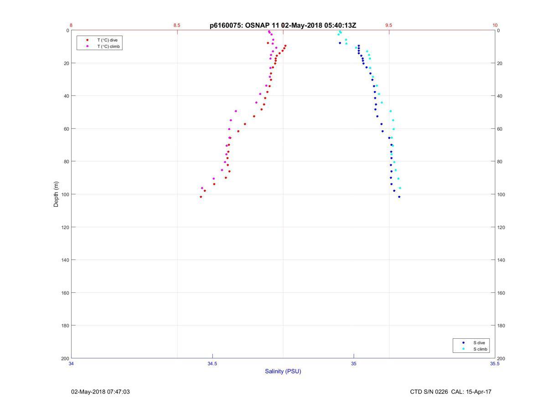Click the 35.5 tick label on the salinity axis
The image size is (547, 403).
495,364
